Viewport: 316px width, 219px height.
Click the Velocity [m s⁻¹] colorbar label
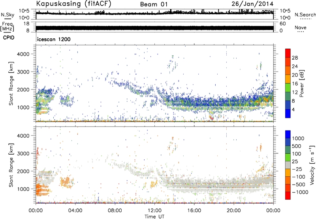coord(312,165)
